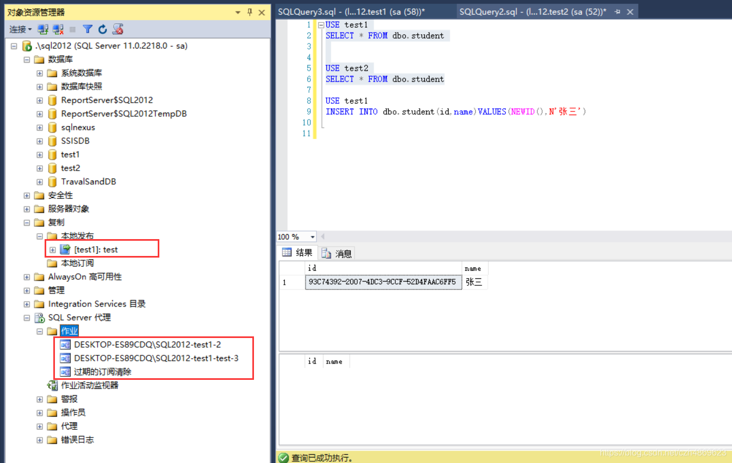Close the SQLQuery2.sql tab
732x463 pixels.
click(630, 12)
